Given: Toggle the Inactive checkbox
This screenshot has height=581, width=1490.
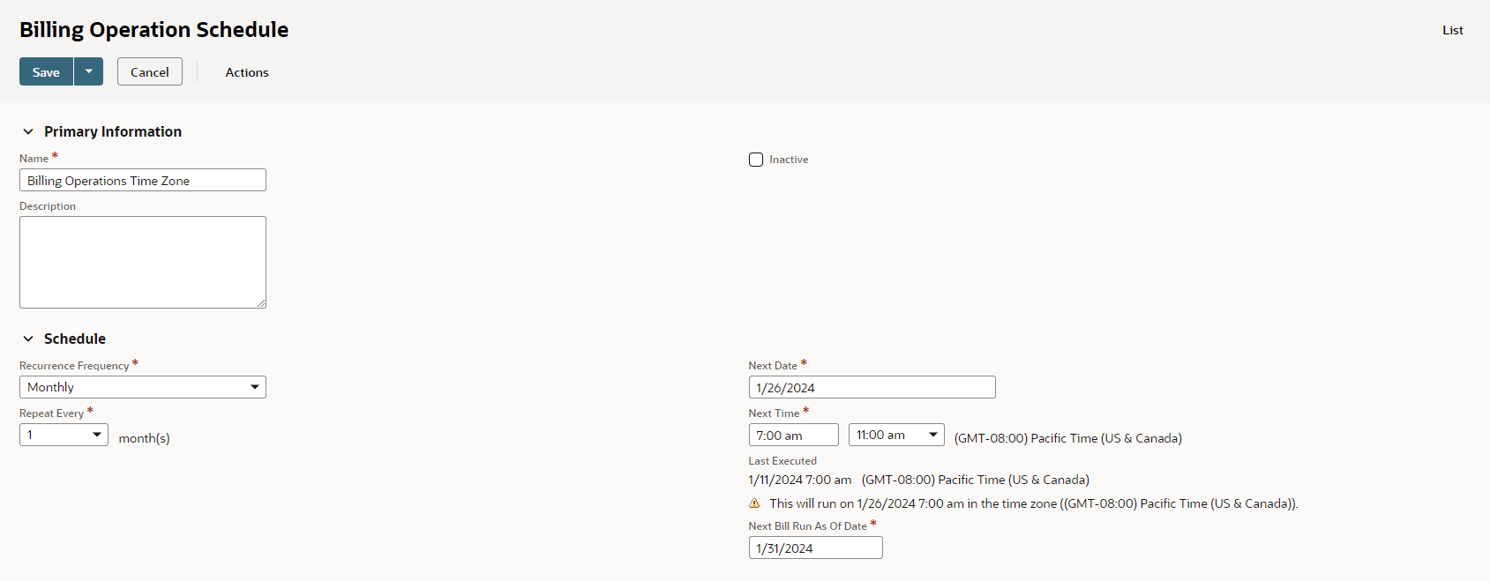Looking at the screenshot, I should pyautogui.click(x=756, y=160).
